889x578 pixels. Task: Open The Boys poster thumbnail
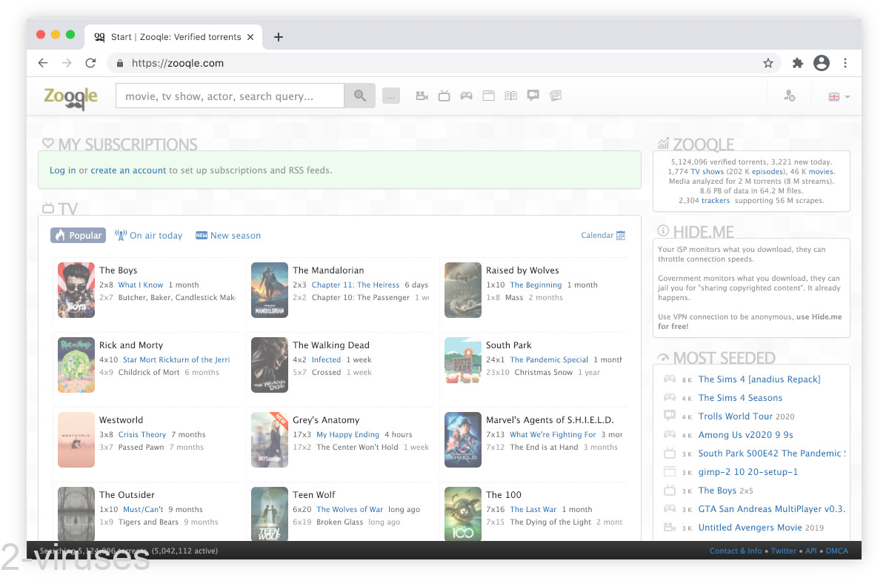pos(76,290)
